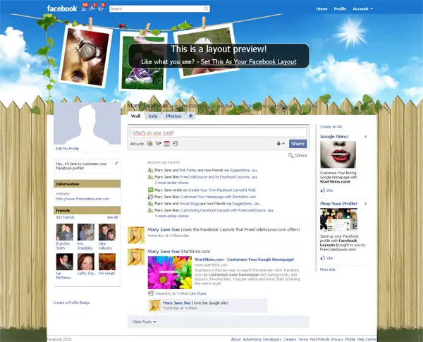Open the Edit My Profile link
The image size is (423, 342).
click(67, 149)
